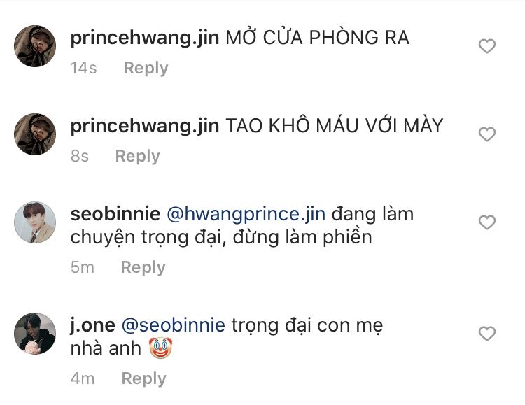525x405 pixels.
Task: Like the "TAO KHÔ MÁU VỚI MÀY" comment
Action: [x=486, y=134]
